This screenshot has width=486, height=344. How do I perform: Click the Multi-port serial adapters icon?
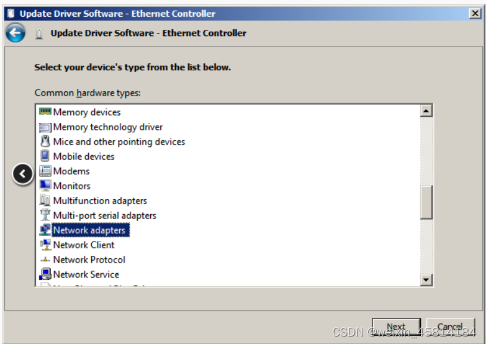45,215
